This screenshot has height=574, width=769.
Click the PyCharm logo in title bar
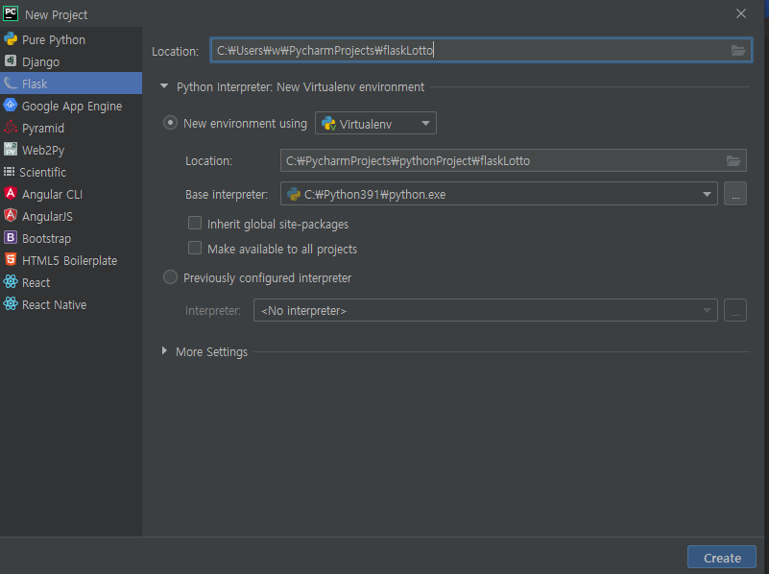tap(11, 13)
